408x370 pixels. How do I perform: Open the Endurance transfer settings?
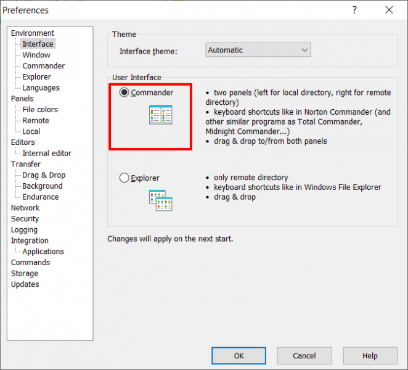coord(41,197)
